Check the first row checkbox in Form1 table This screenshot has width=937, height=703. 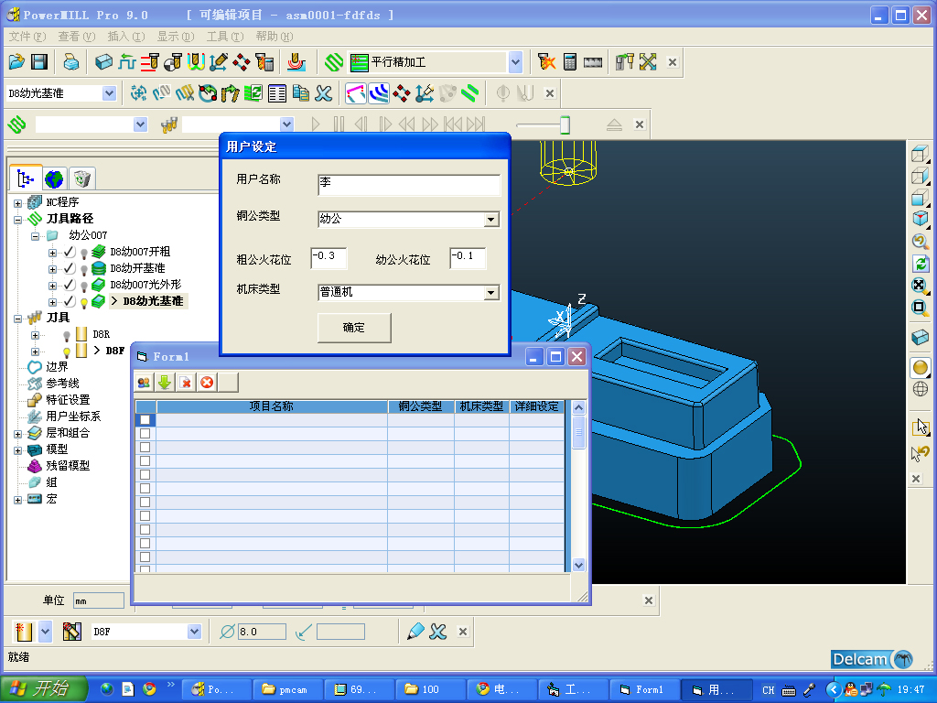145,419
